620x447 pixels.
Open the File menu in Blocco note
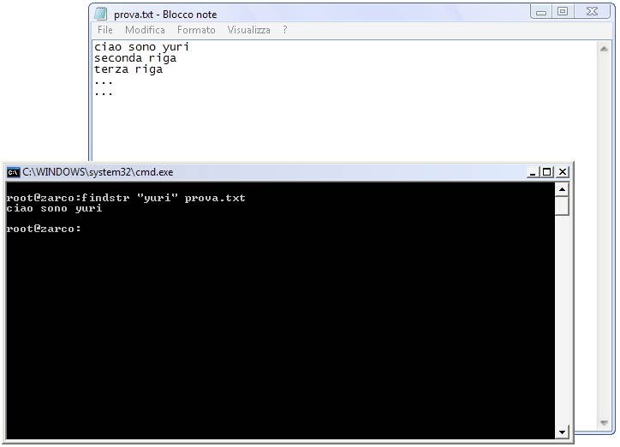(x=104, y=30)
